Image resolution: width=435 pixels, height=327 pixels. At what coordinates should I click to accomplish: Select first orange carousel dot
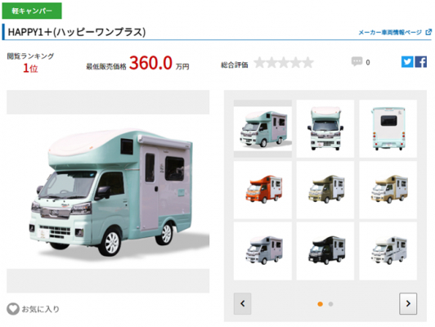tap(321, 304)
